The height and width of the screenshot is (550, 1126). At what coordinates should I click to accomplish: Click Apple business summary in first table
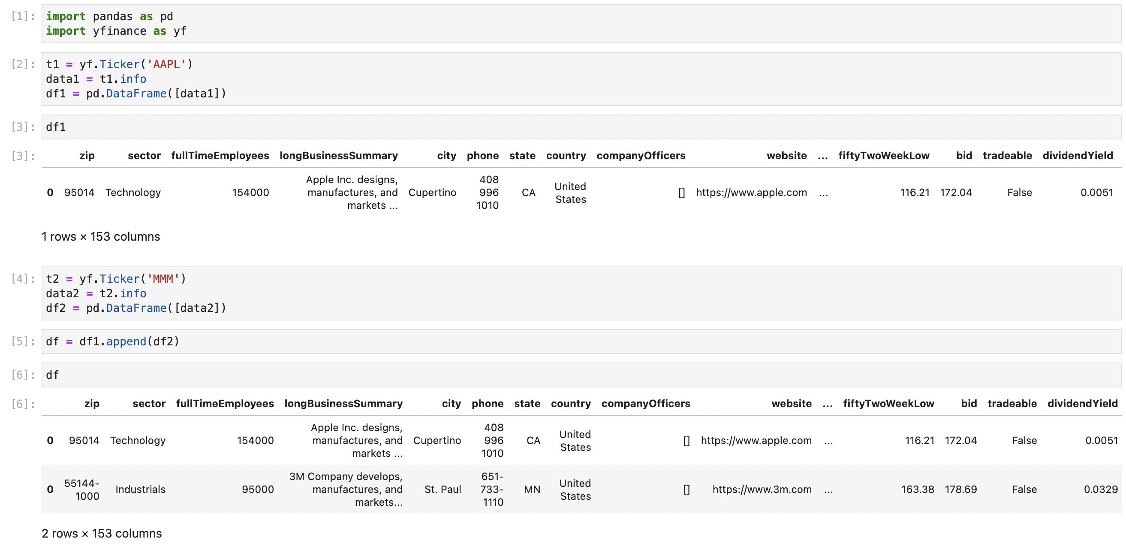tap(352, 192)
